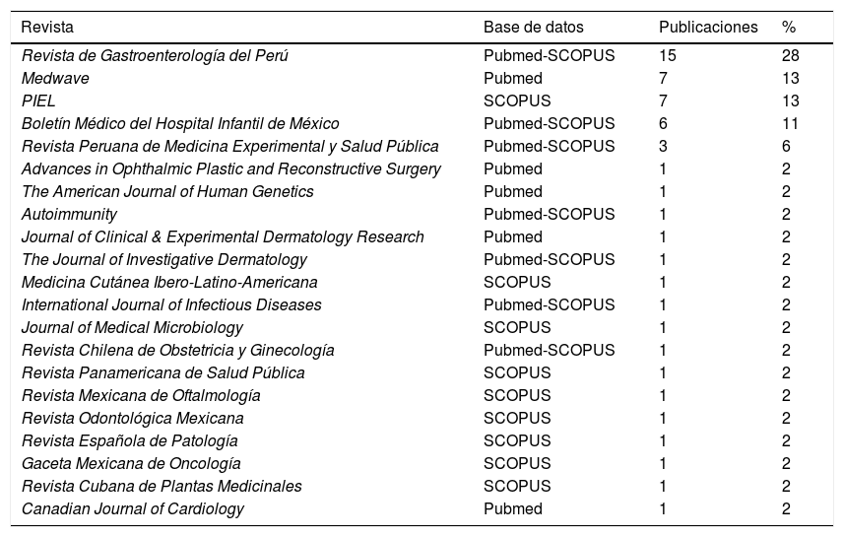The height and width of the screenshot is (537, 844).
Task: Click the Publicaciones column header
Action: coord(708,27)
